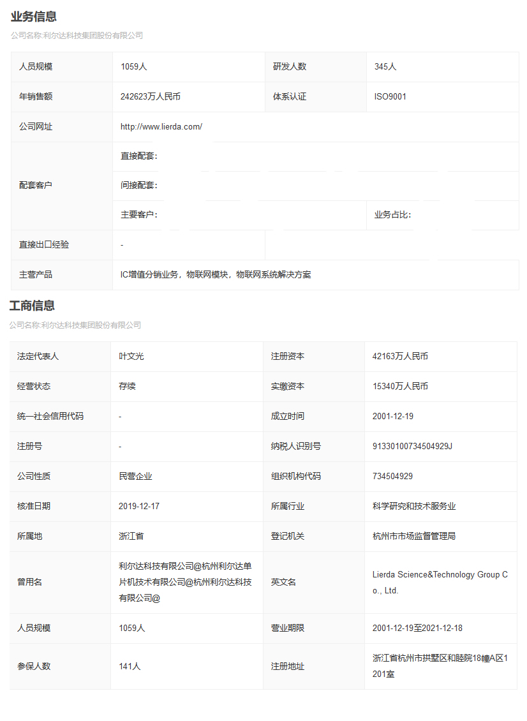Select the '民营企业' company type value
Viewport: 527px width, 721px height.
click(x=136, y=477)
